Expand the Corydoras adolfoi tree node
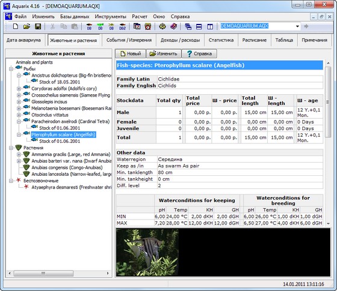The width and height of the screenshot is (337, 291). pos(19,89)
